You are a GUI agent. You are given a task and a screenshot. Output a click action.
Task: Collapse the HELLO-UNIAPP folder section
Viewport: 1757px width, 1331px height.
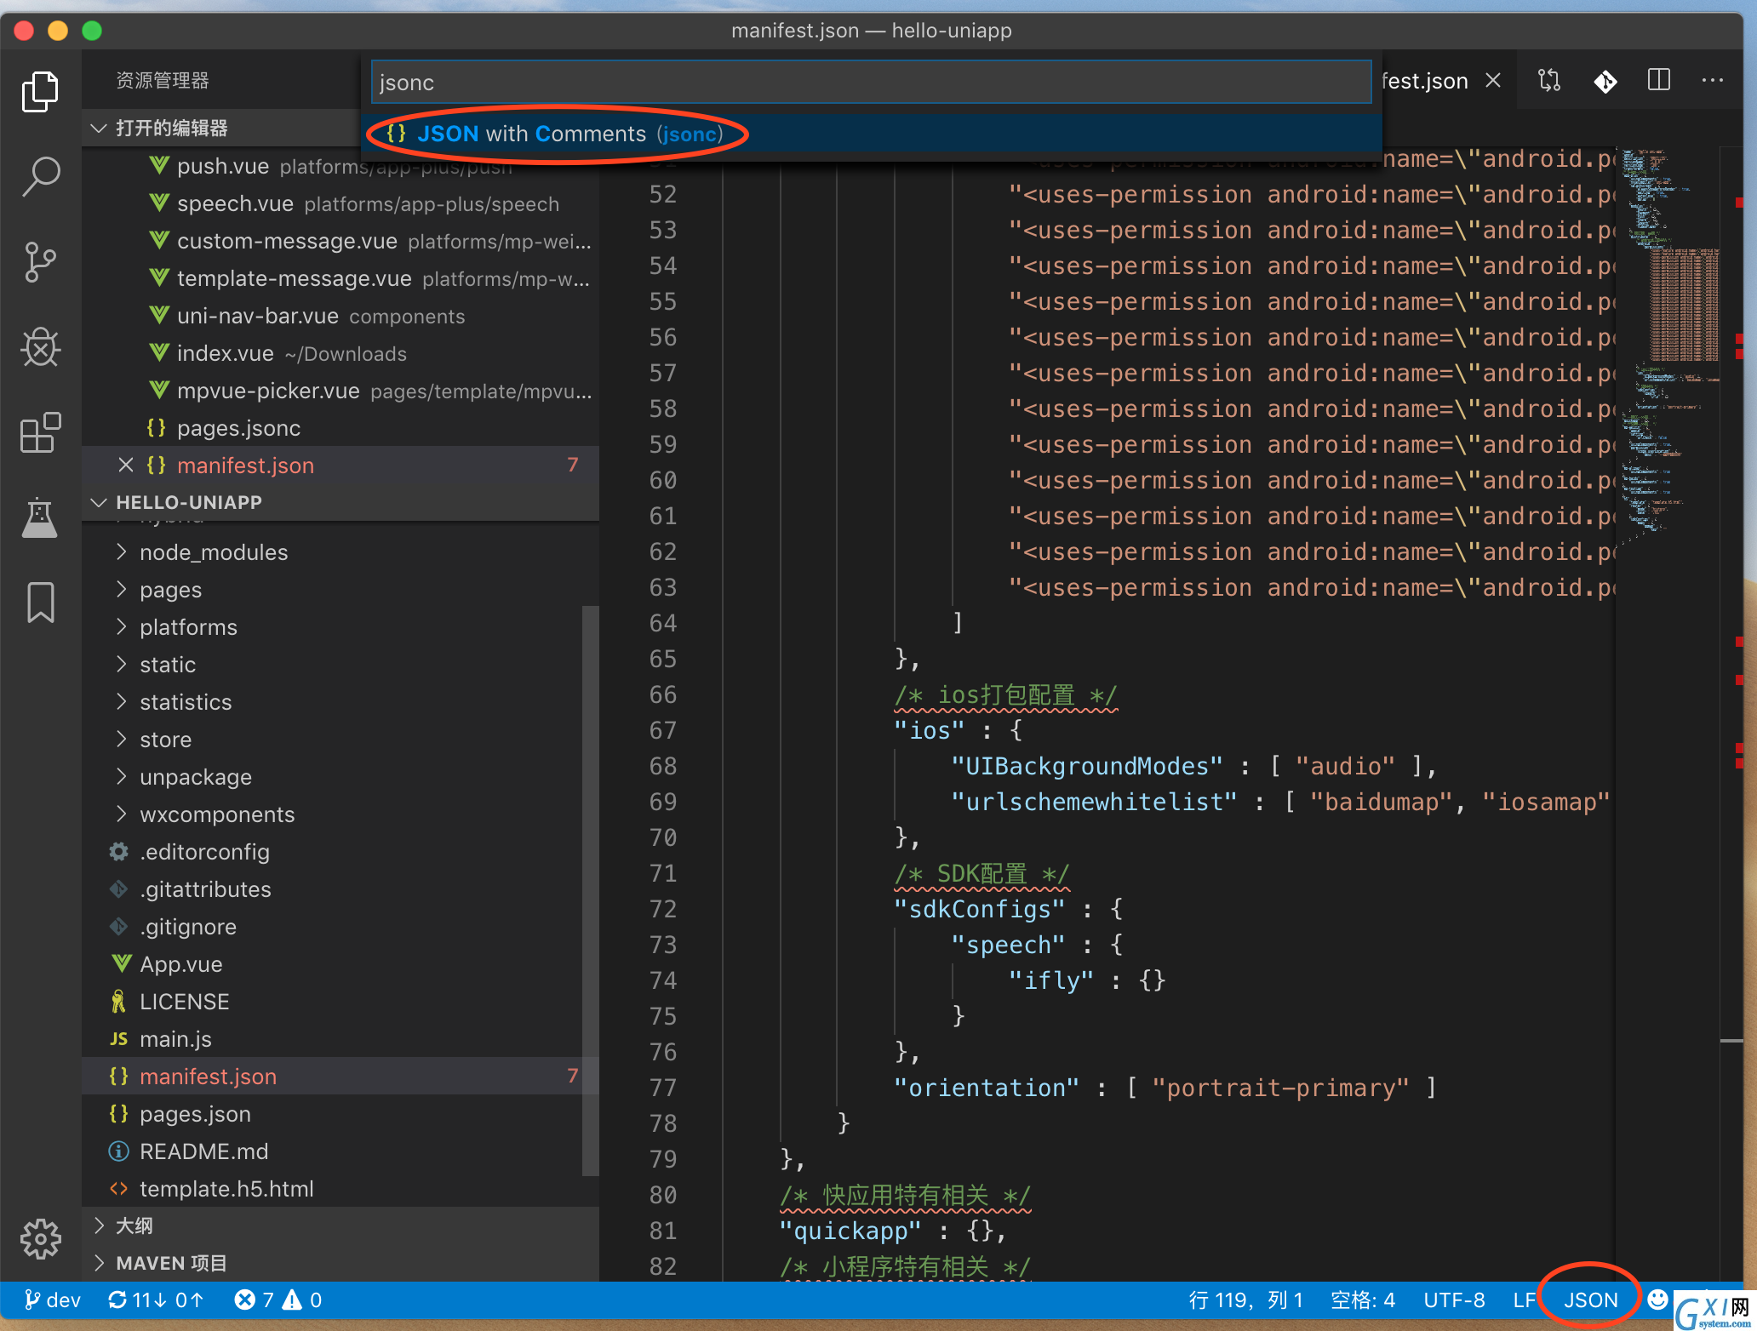[99, 502]
